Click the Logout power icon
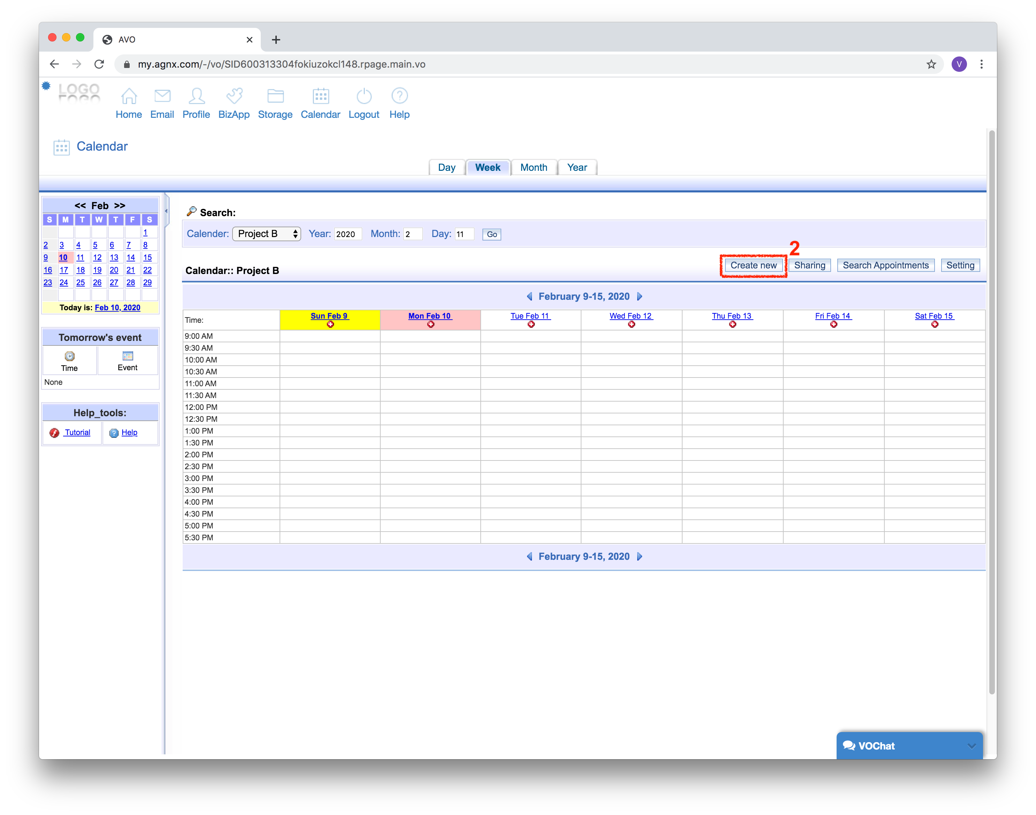The width and height of the screenshot is (1036, 815). [x=364, y=96]
